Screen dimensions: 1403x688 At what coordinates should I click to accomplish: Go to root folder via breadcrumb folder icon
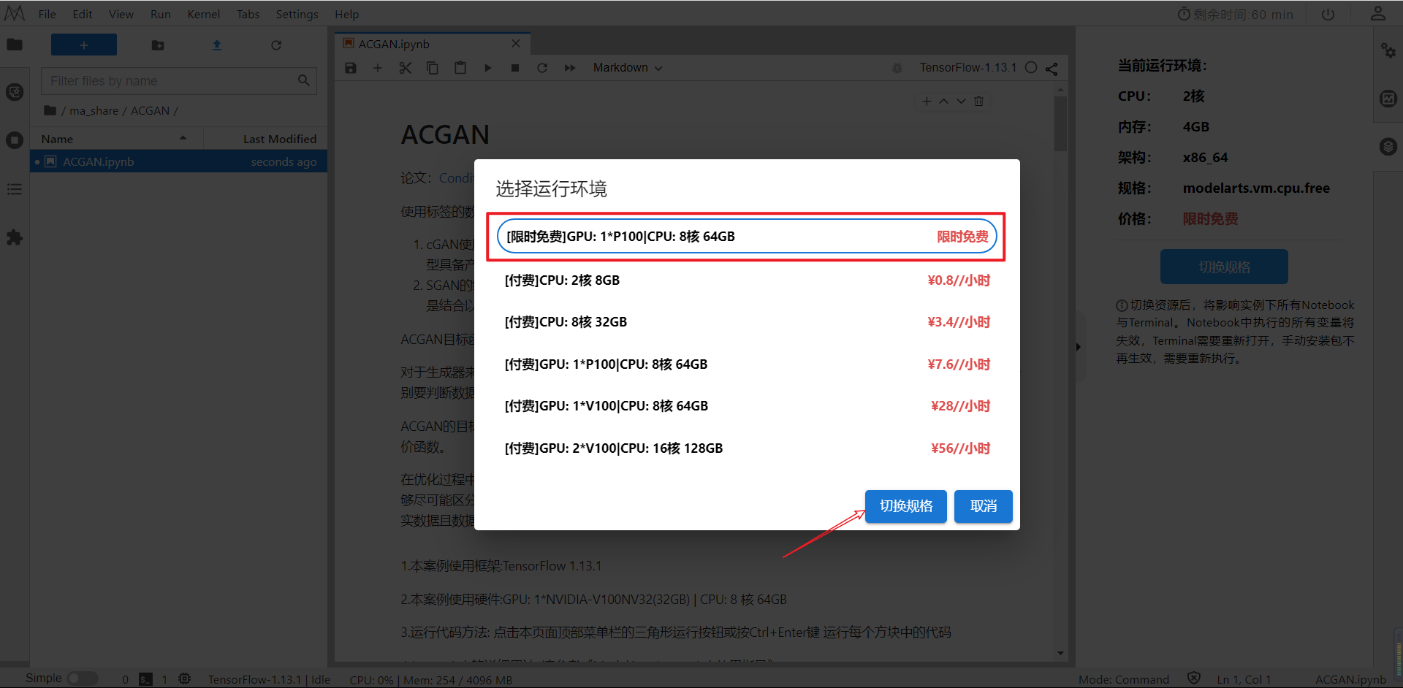coord(50,110)
